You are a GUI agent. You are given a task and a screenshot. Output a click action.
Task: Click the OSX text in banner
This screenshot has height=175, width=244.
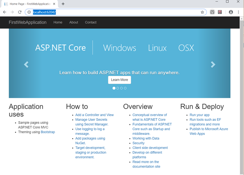coord(186,48)
